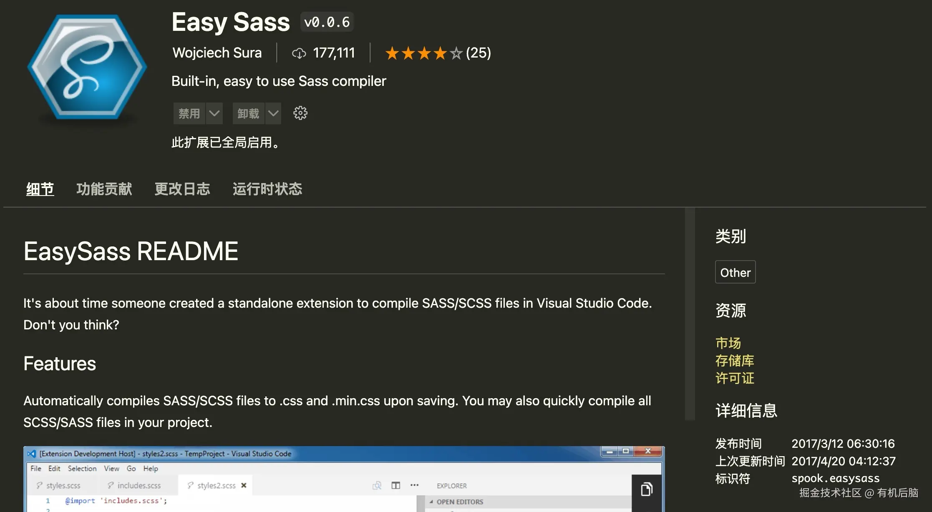Click the Easy Sass hexagon logo
932x512 pixels.
(87, 67)
